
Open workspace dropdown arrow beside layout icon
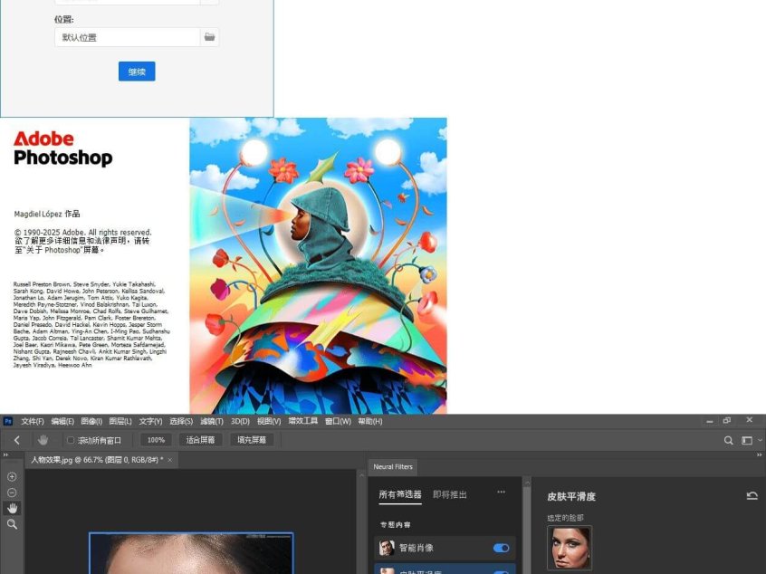[760, 440]
